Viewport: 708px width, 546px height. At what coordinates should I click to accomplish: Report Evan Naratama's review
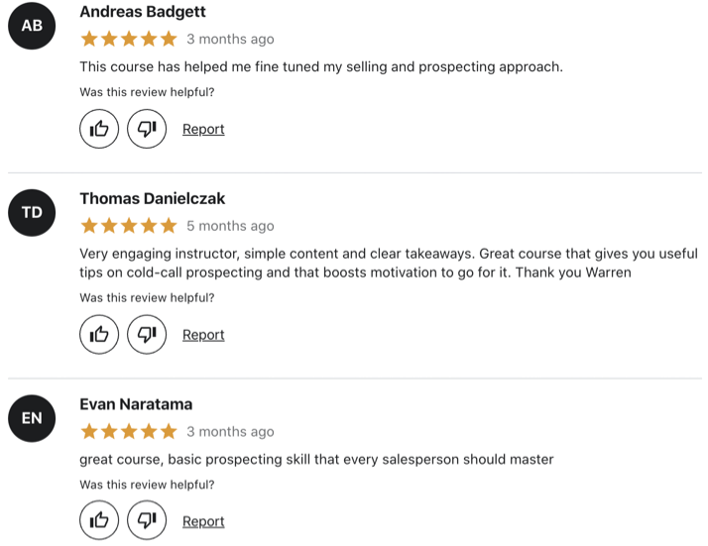pyautogui.click(x=203, y=521)
